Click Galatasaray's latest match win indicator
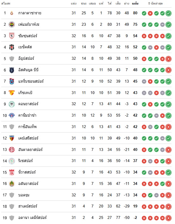This screenshot has height=224, width=175. 168,13
